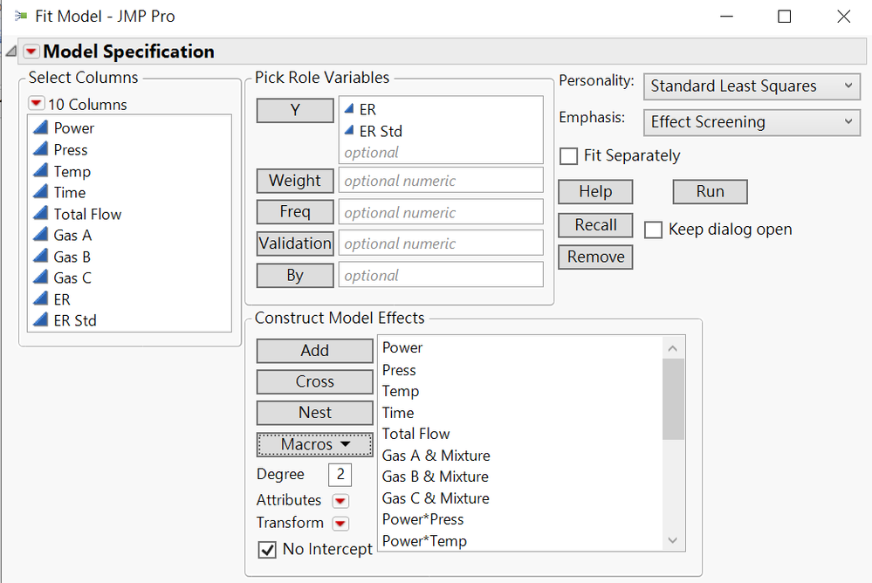Image resolution: width=872 pixels, height=583 pixels.
Task: Open the Personality dropdown
Action: [752, 86]
